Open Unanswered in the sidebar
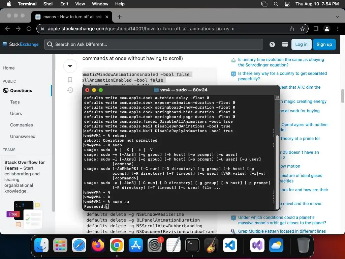This screenshot has height=259, width=345. (23, 136)
